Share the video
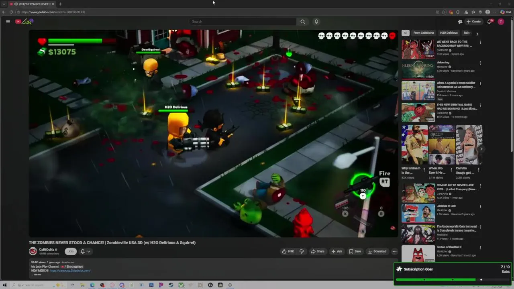This screenshot has width=514, height=289. click(318, 251)
